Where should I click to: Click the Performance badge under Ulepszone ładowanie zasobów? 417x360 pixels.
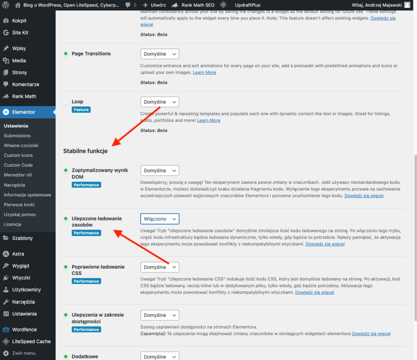click(x=86, y=233)
